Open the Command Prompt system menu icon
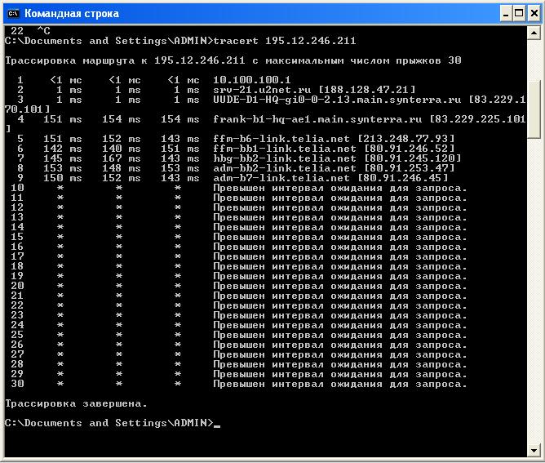This screenshot has height=463, width=545. 12,13
